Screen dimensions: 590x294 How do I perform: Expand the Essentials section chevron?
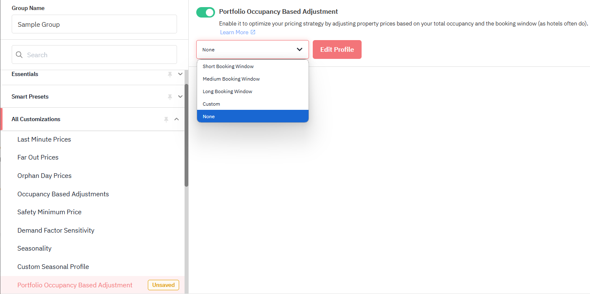(x=180, y=74)
